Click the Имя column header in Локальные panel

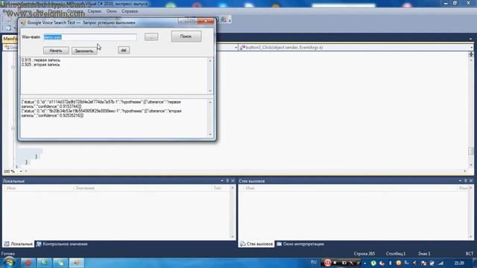(x=39, y=188)
